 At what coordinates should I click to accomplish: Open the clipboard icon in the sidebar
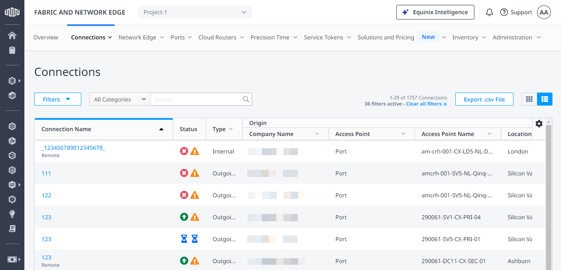point(12,50)
